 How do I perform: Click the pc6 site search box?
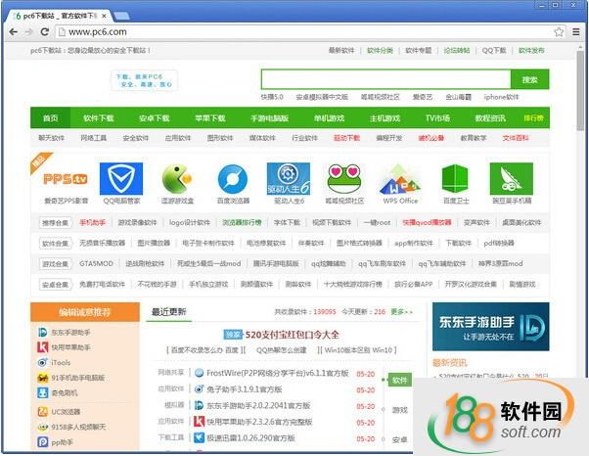coord(386,79)
